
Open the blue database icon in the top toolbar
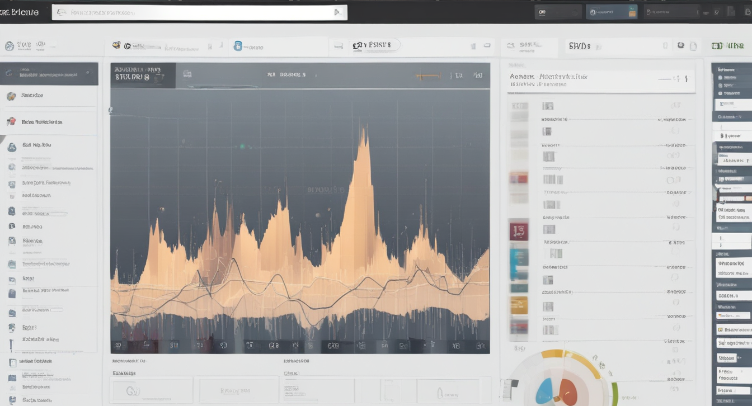point(237,45)
